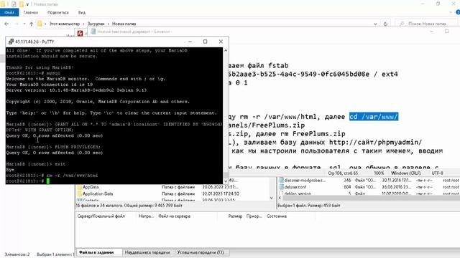
Task: Refresh the Explorer folder view
Action: click(x=385, y=24)
